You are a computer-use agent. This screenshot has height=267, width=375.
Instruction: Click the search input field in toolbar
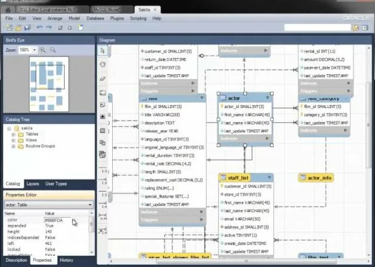pos(317,28)
